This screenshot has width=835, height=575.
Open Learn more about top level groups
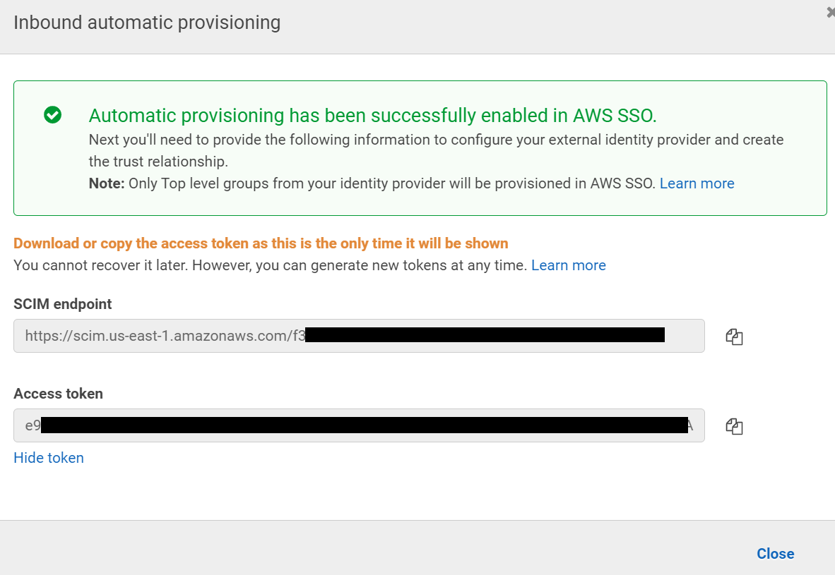coord(697,183)
